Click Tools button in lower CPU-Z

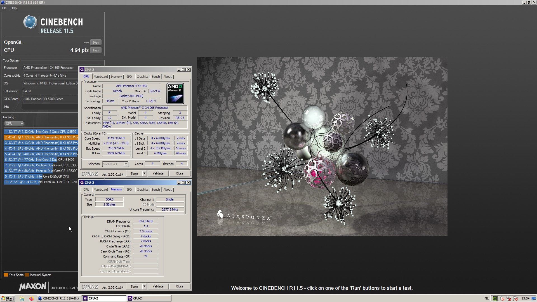click(134, 286)
